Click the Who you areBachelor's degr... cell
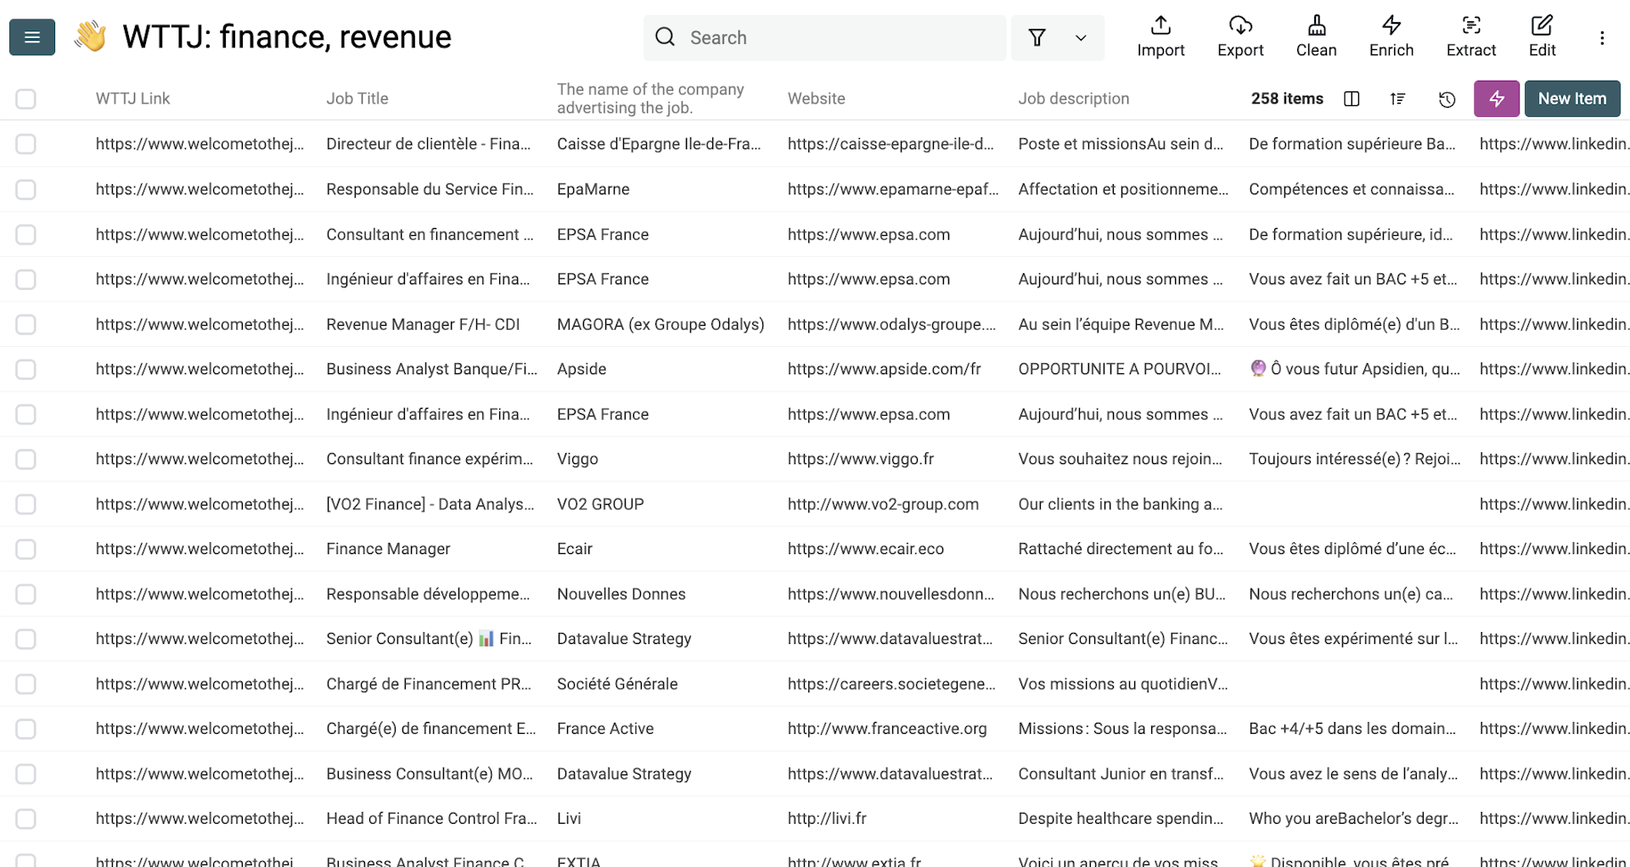 click(1353, 819)
